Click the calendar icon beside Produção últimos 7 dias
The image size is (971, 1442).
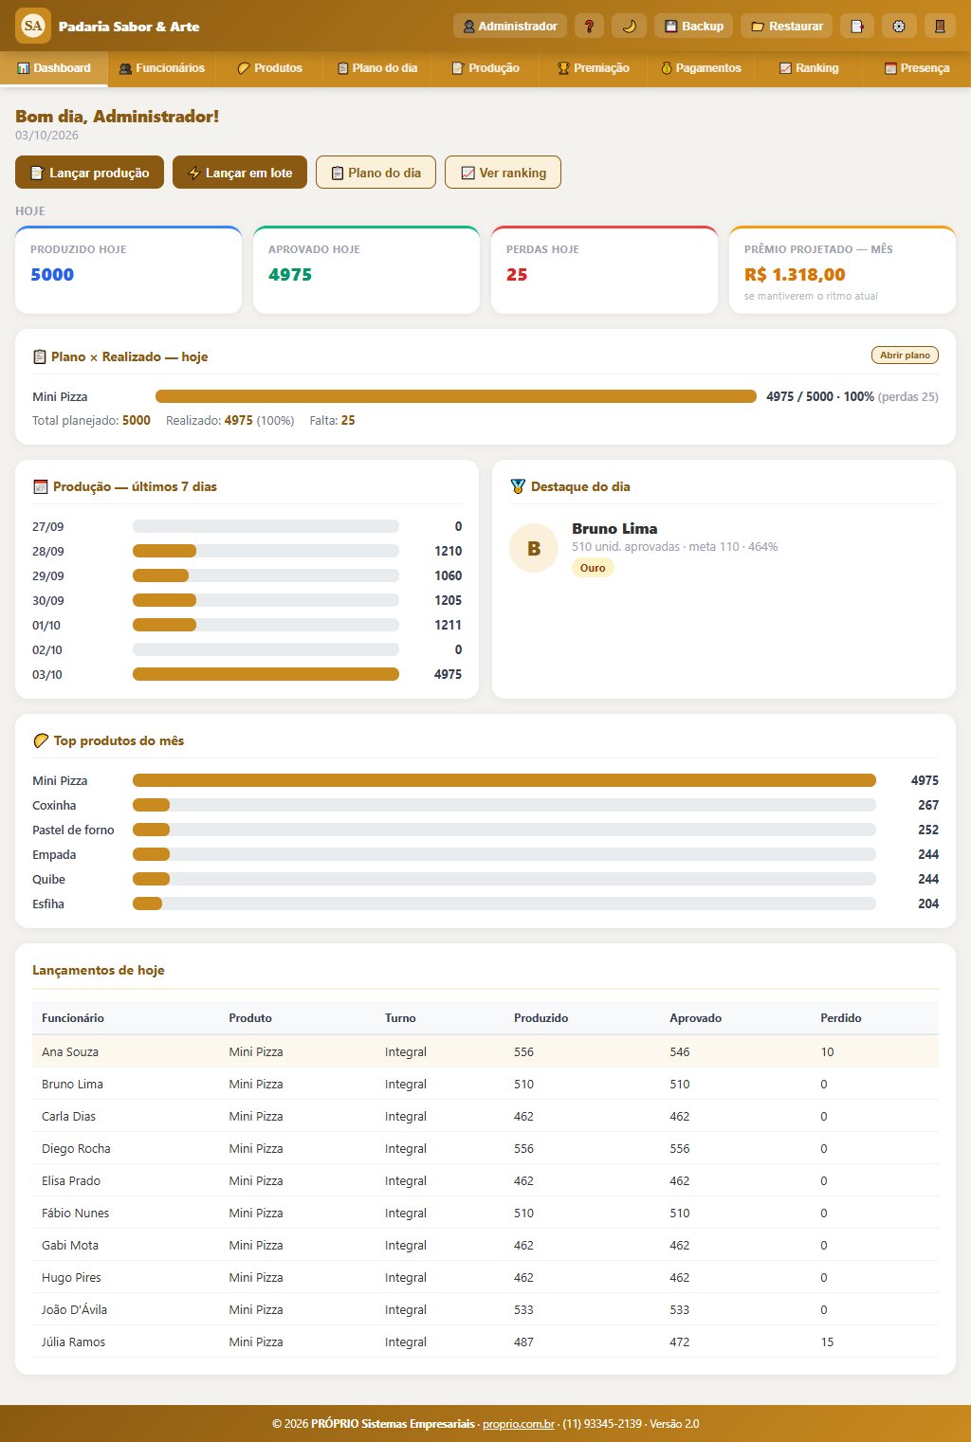(x=40, y=486)
